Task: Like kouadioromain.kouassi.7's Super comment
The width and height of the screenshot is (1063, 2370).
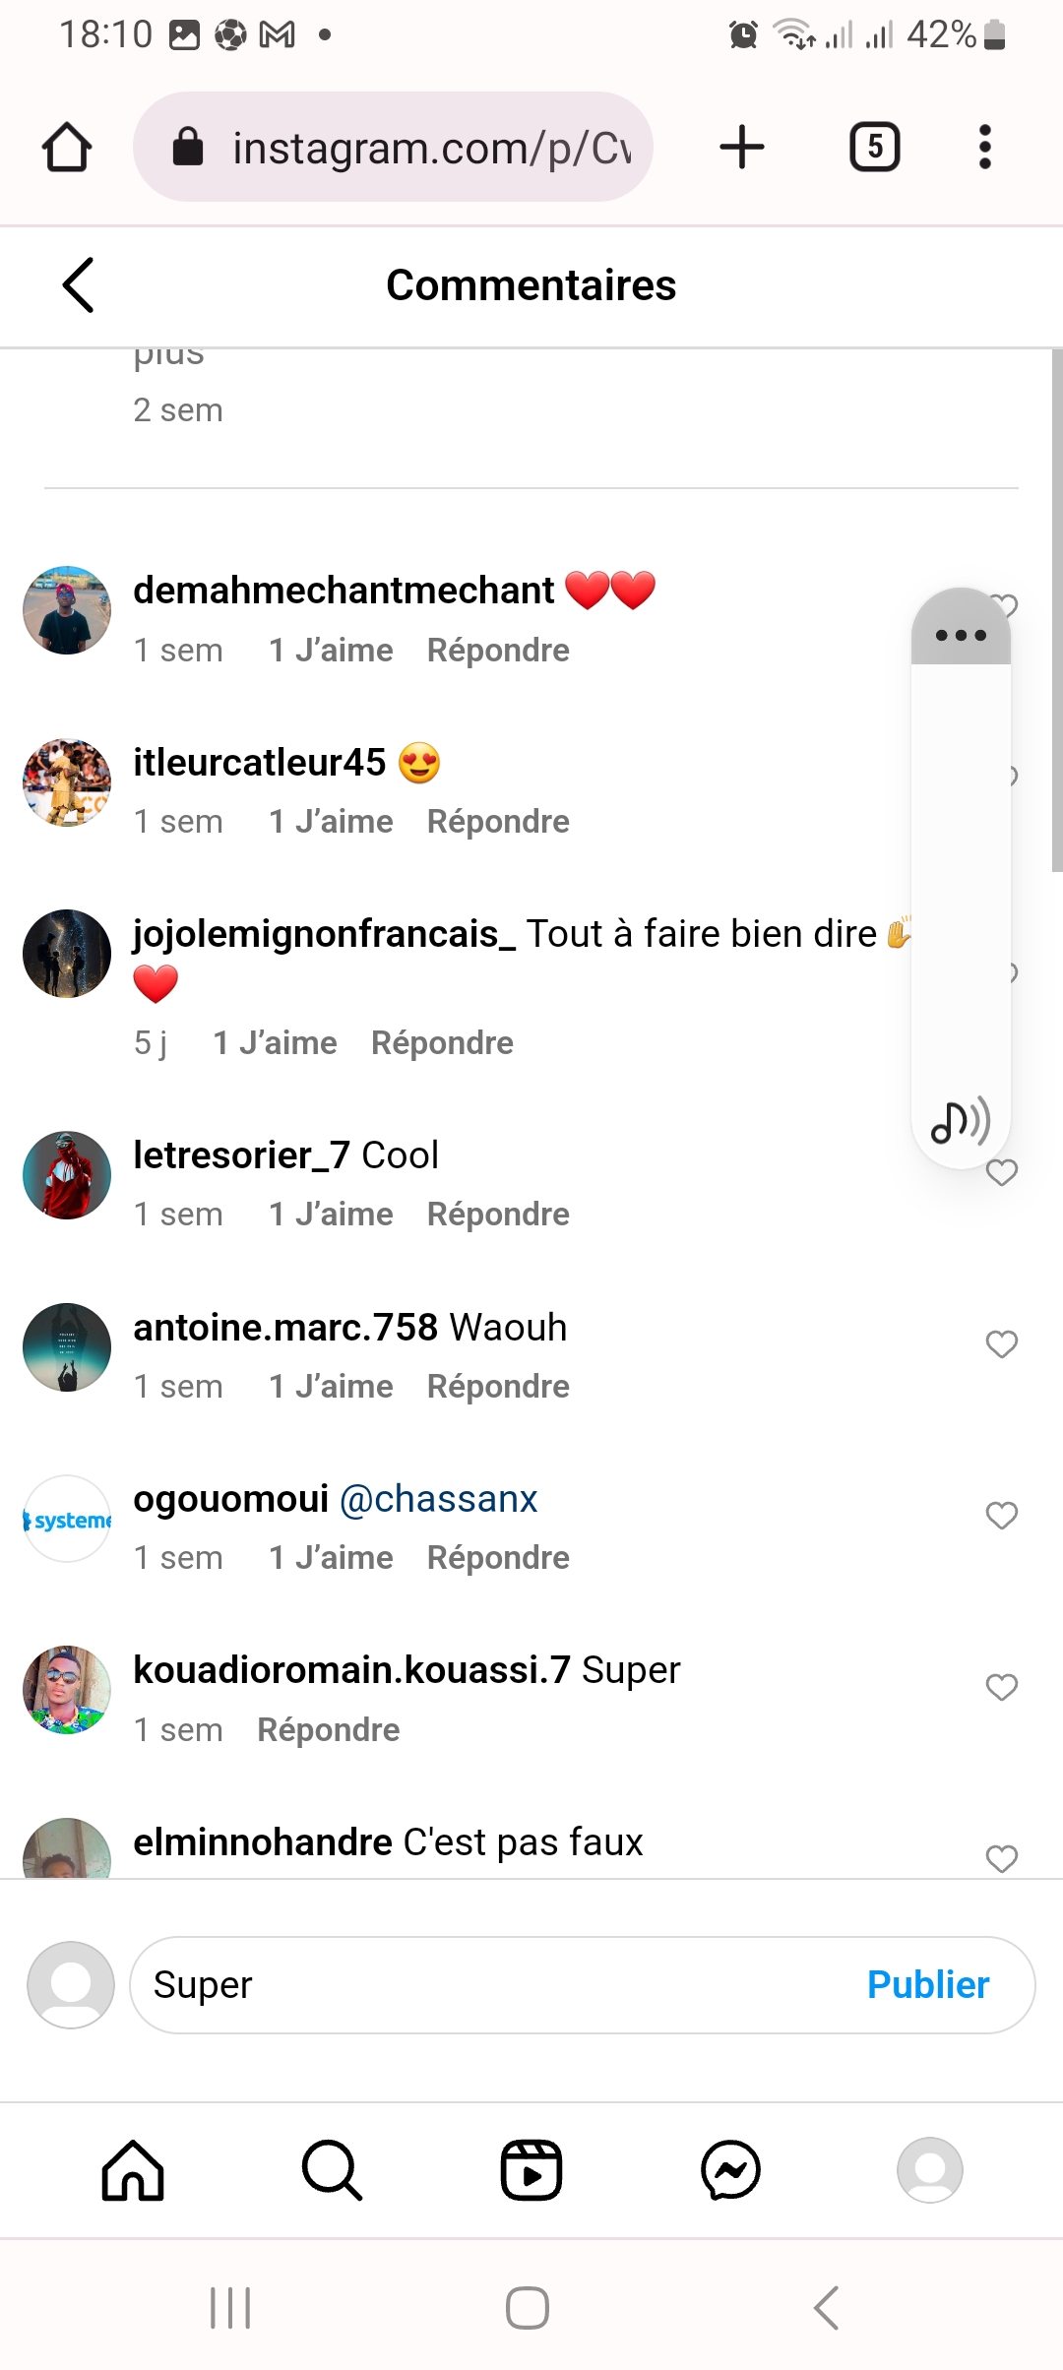Action: (x=1002, y=1687)
